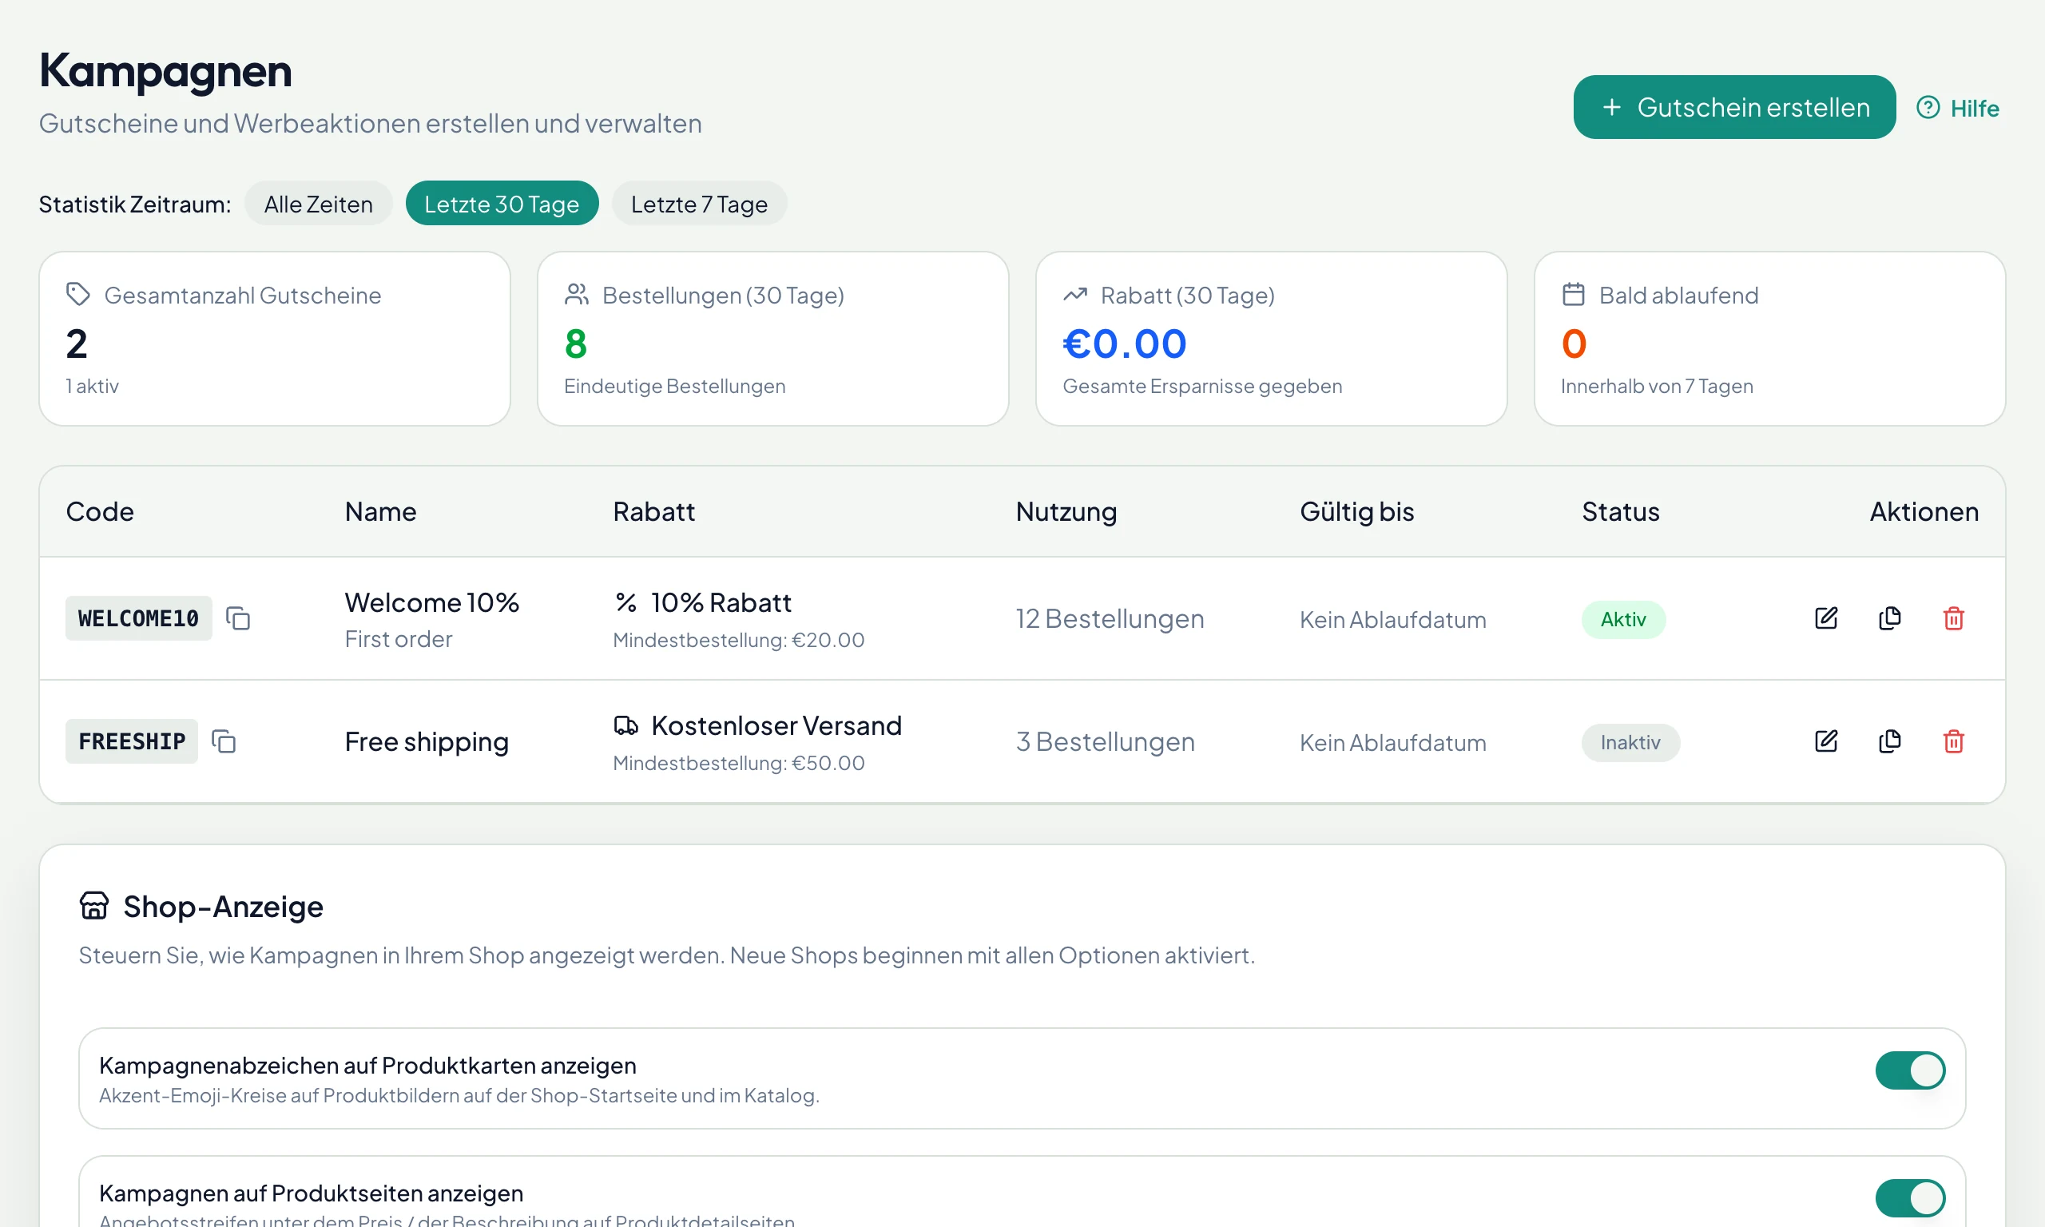
Task: Switch statistics to Letzte 7 Tage
Action: [699, 204]
